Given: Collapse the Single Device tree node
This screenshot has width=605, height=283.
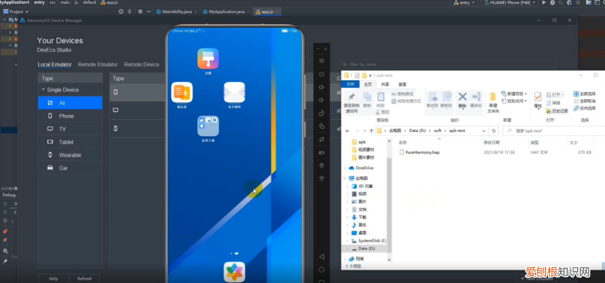Looking at the screenshot, I should pyautogui.click(x=43, y=90).
